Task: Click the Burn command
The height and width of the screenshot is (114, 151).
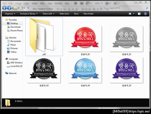Action: [x=76, y=14]
